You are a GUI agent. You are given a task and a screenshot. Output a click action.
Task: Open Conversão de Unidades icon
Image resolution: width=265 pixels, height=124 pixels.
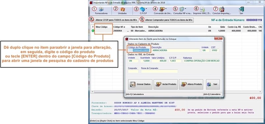point(162,9)
